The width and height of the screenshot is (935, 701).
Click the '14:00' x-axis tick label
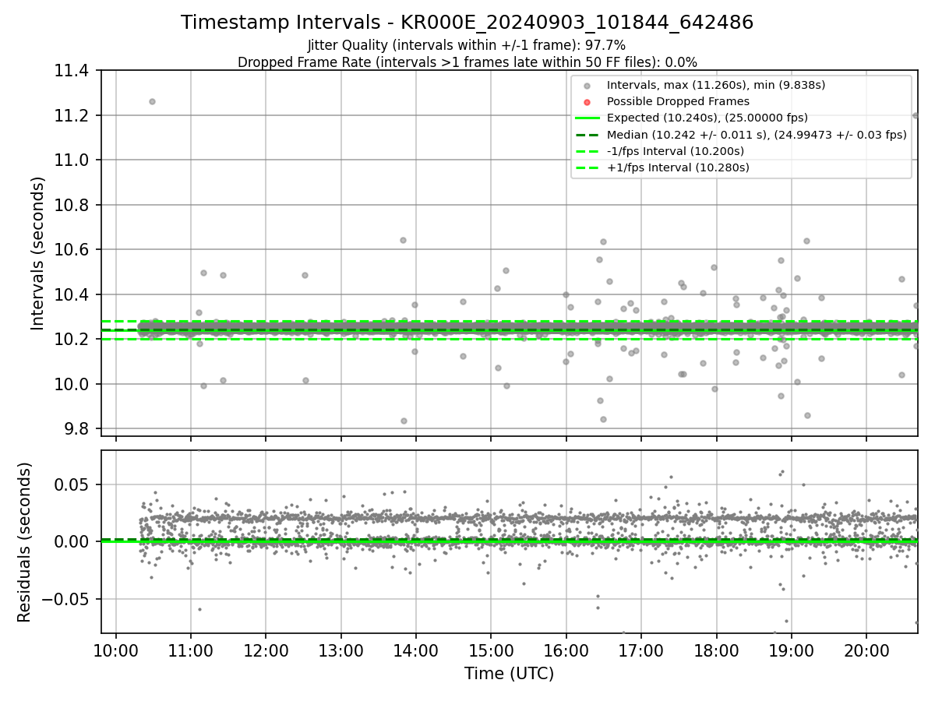tap(415, 650)
